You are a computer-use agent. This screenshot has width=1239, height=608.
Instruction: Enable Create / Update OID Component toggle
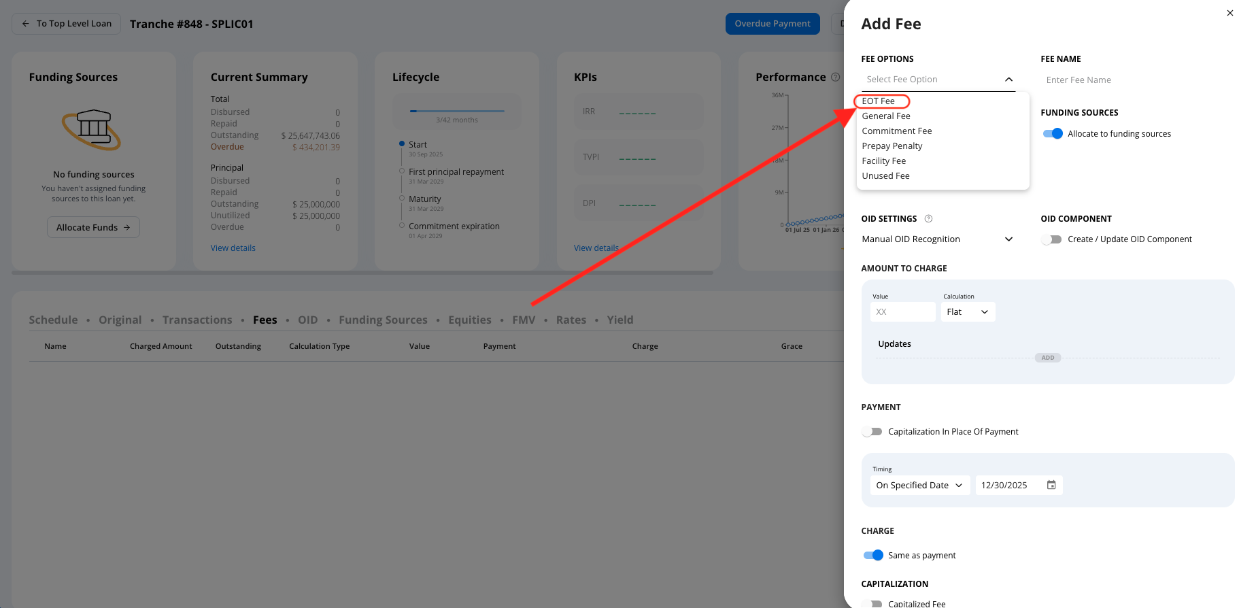tap(1052, 239)
